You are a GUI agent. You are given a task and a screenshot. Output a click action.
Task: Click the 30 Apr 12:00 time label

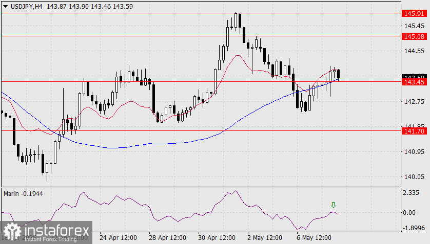(217, 238)
